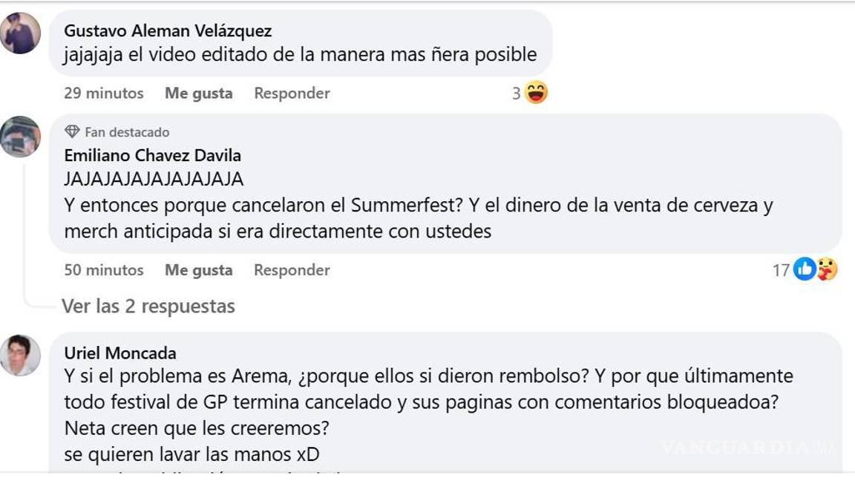Viewport: 855px width, 481px height.
Task: Click Responder under Gustavo's comment
Action: click(x=291, y=94)
